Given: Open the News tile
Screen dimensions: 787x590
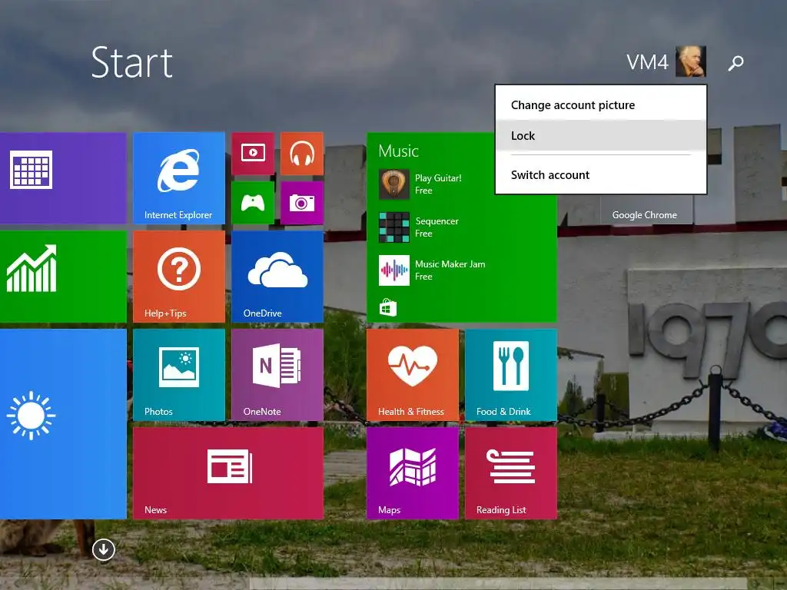Looking at the screenshot, I should [228, 473].
